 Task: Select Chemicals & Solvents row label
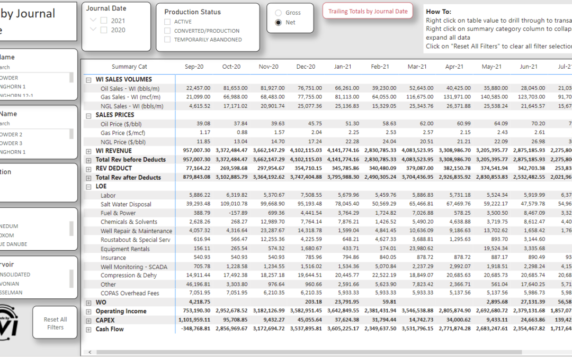[x=129, y=222]
